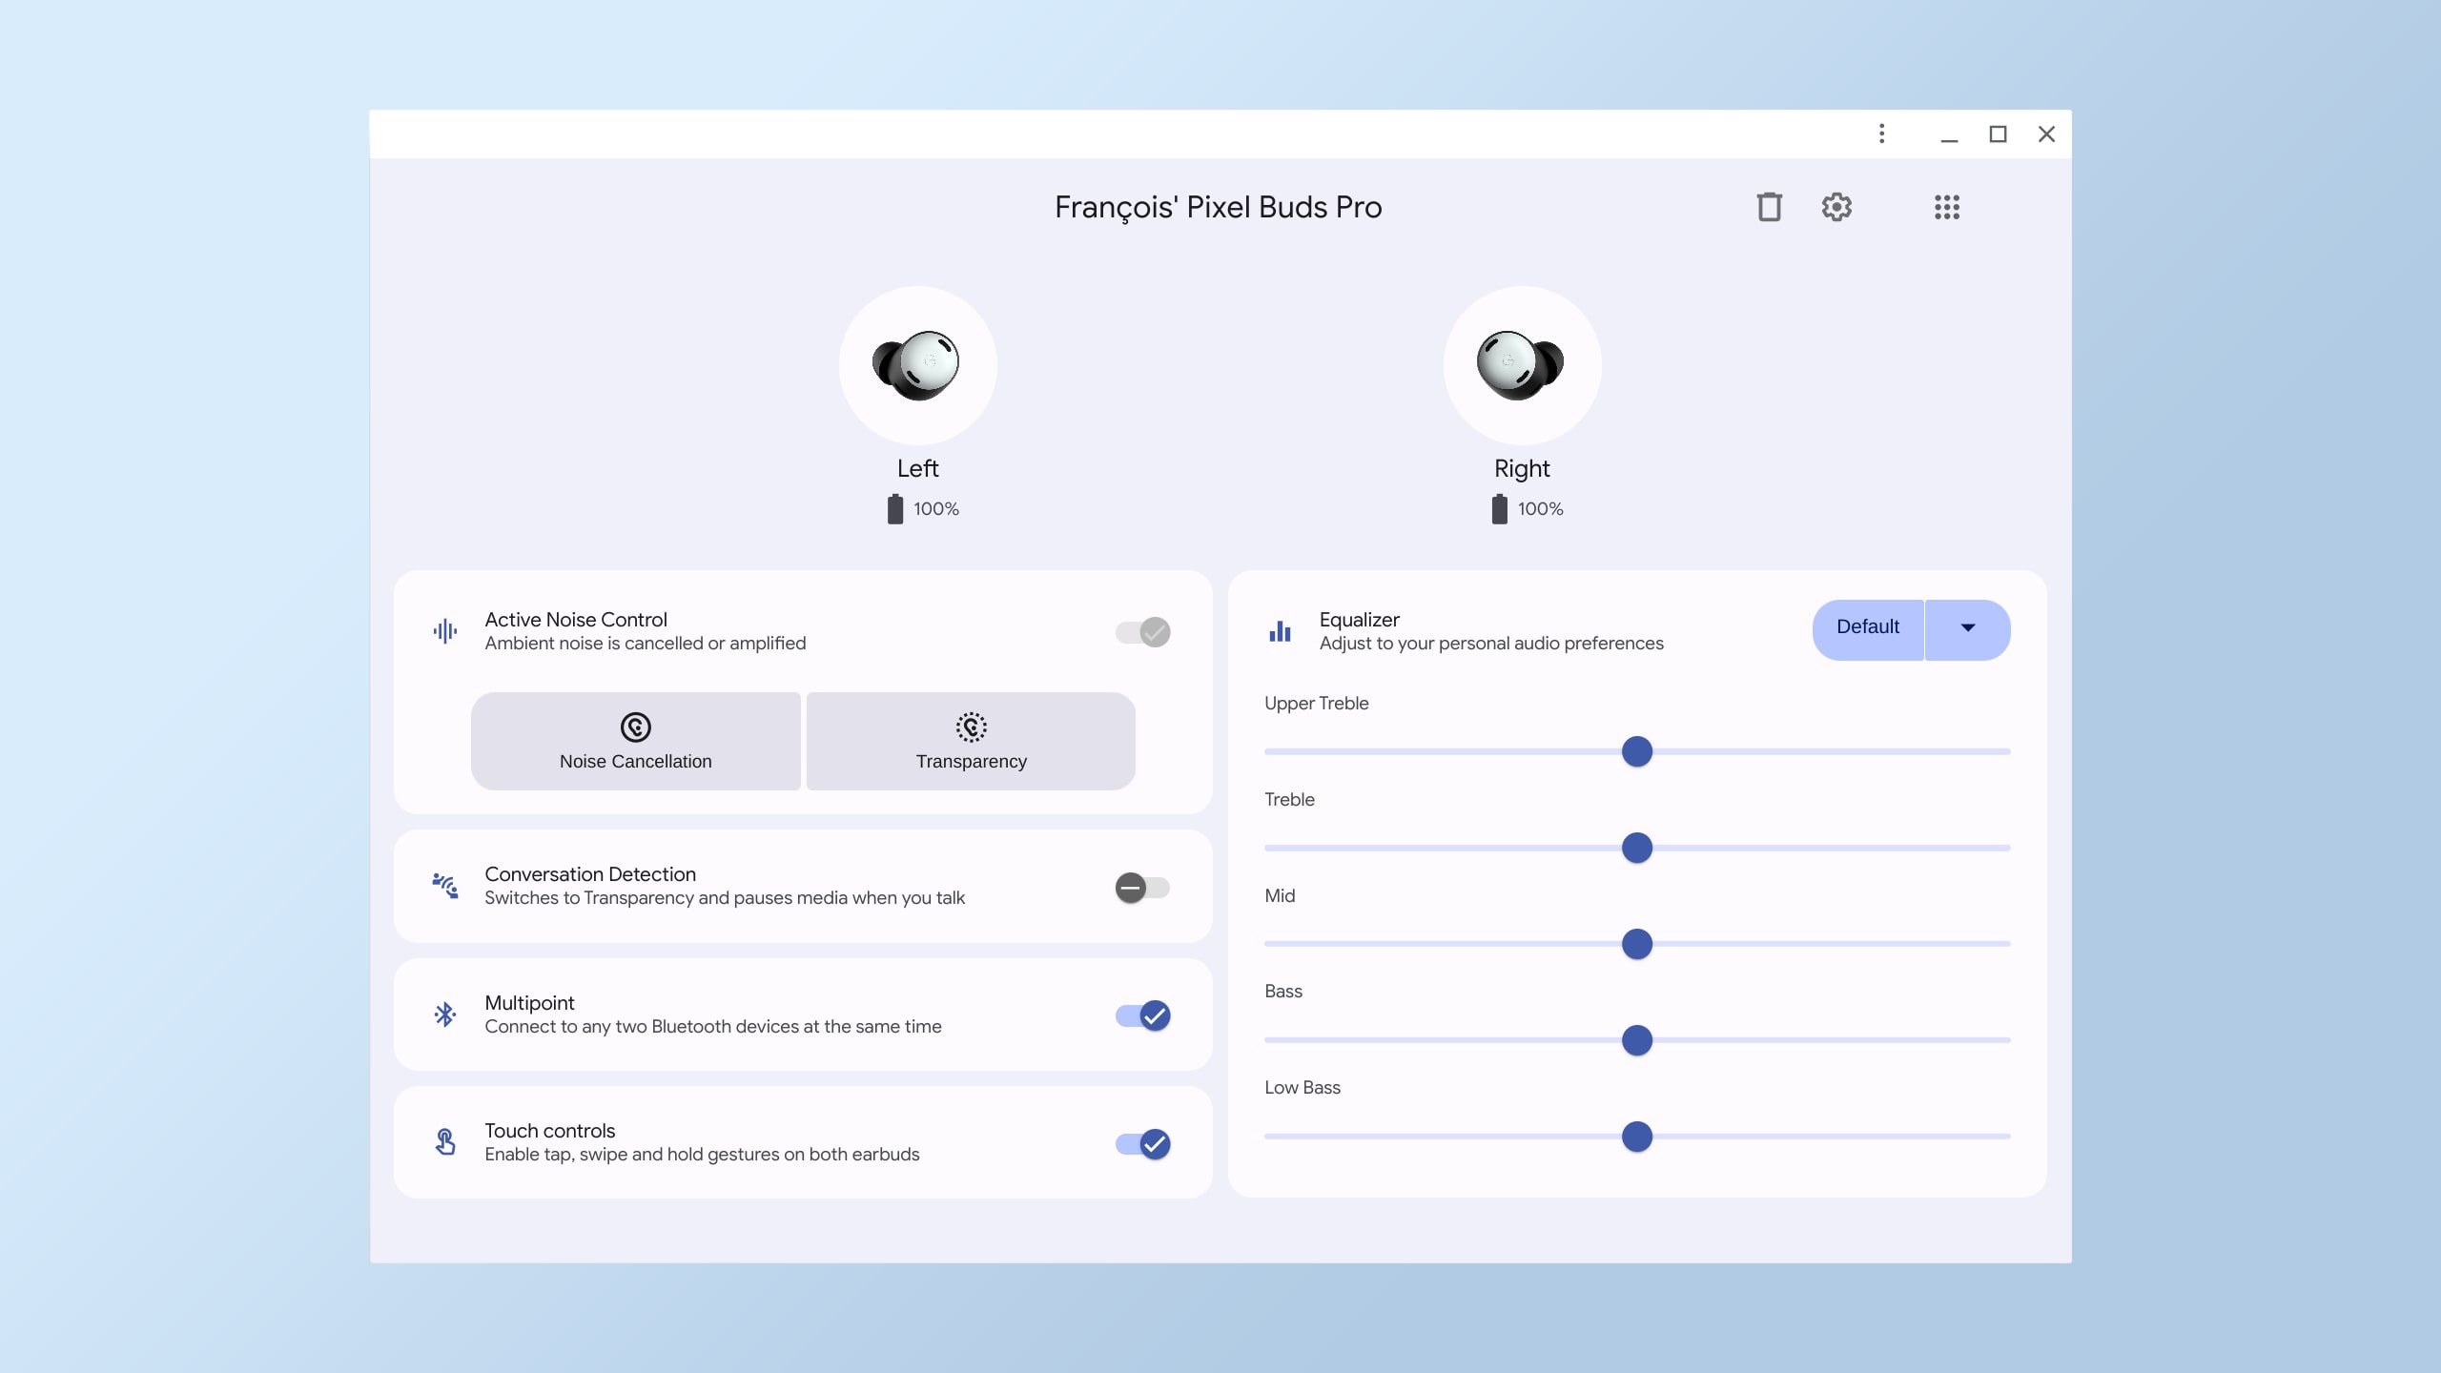Toggle Touch controls off
The width and height of the screenshot is (2441, 1373).
pos(1141,1143)
